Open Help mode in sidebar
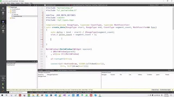174x97 pixels. click(x=3, y=31)
